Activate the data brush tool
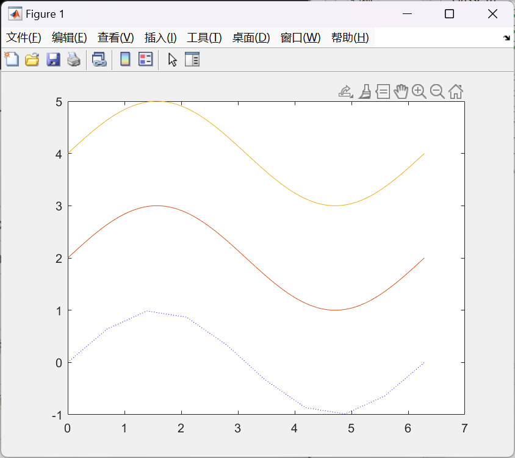Image resolution: width=515 pixels, height=458 pixels. tap(364, 91)
